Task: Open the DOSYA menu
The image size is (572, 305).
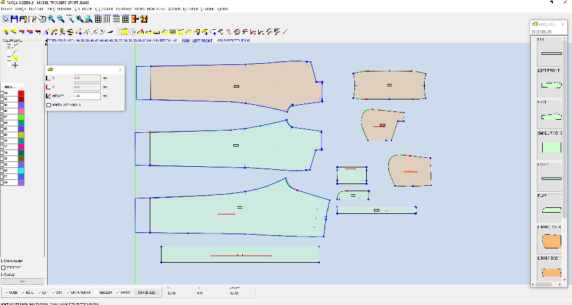Action: click(7, 10)
